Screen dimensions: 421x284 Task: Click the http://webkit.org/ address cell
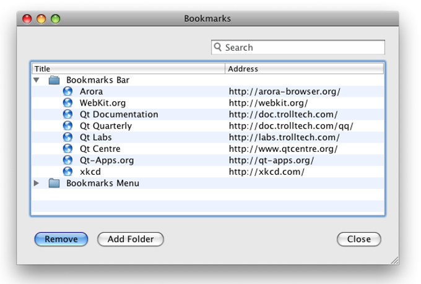click(268, 103)
